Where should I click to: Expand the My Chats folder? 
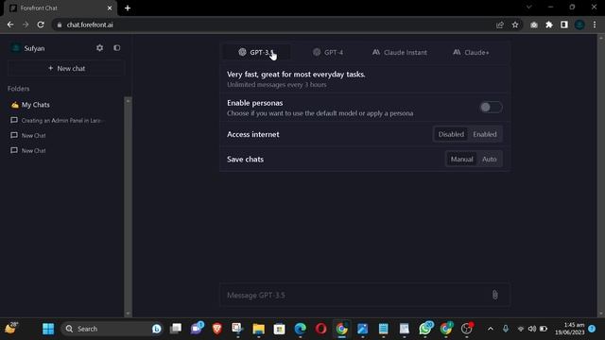[36, 105]
